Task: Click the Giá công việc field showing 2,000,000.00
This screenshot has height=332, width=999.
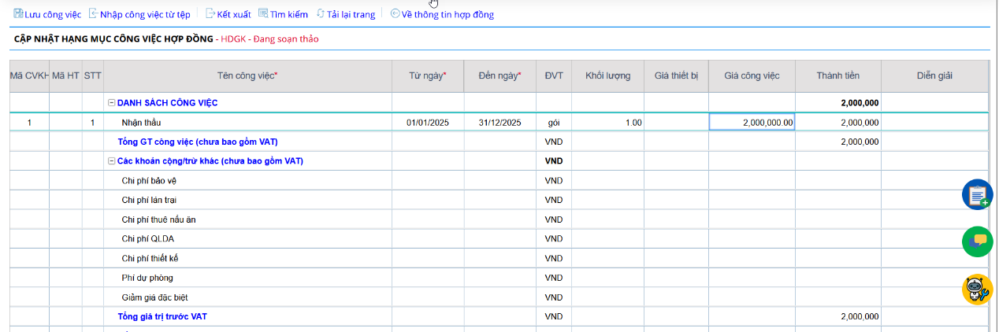Action: point(752,122)
